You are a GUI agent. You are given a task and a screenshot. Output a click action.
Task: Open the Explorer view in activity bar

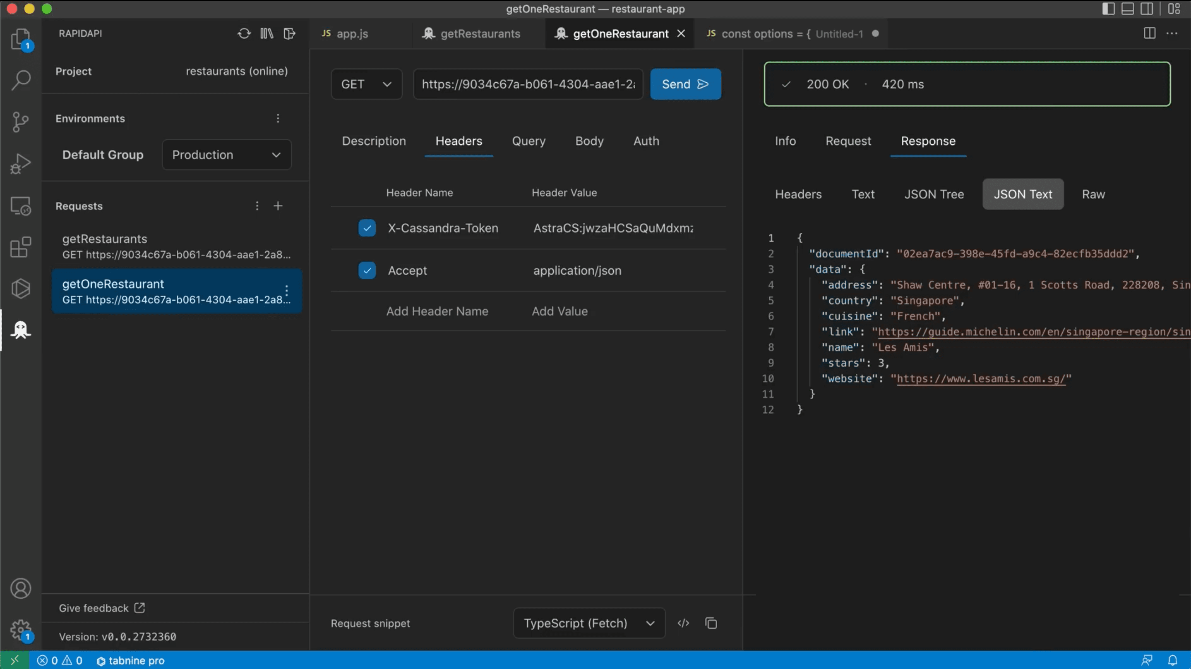pos(21,39)
